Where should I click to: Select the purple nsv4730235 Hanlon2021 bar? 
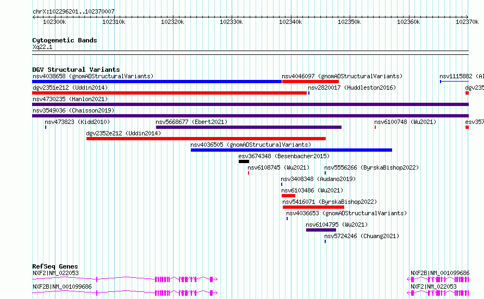[250, 104]
